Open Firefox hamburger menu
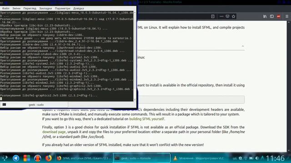The image size is (291, 163). click(287, 16)
